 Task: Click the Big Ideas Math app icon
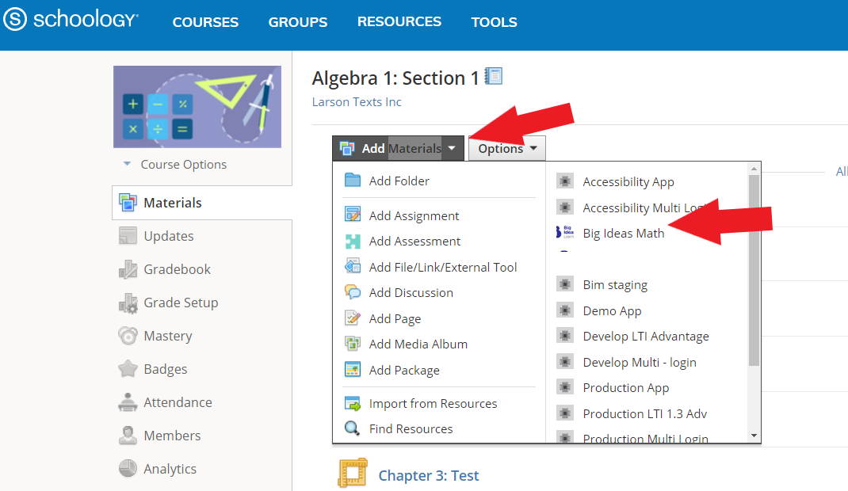tap(564, 233)
